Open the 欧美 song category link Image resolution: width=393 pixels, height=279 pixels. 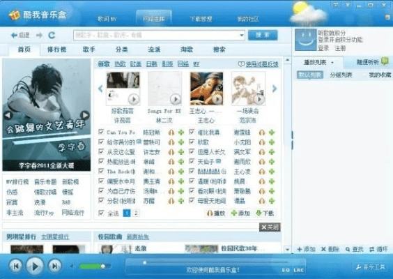tap(136, 64)
